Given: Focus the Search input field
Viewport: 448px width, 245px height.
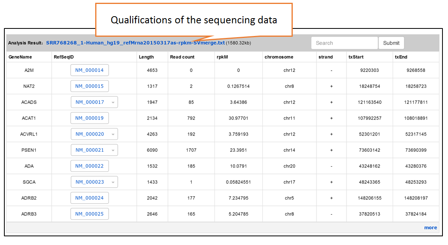Looking at the screenshot, I should click(344, 43).
